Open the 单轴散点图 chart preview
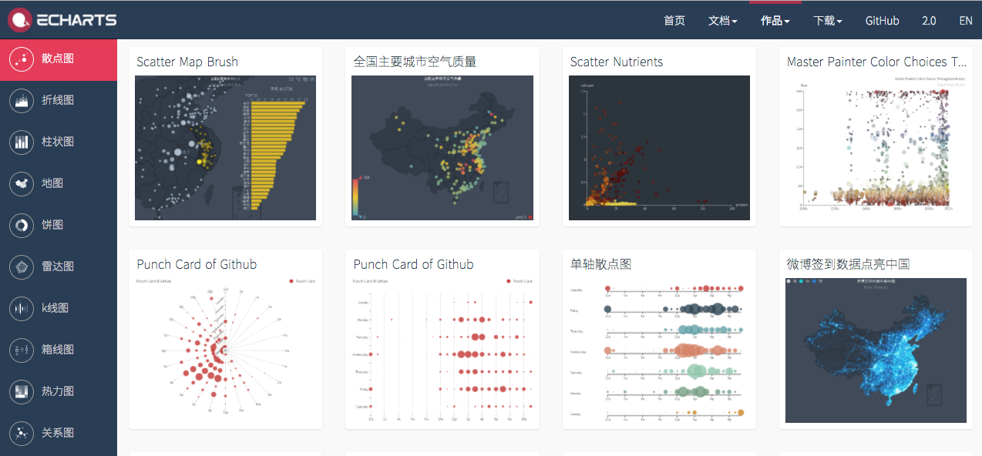This screenshot has width=982, height=456. pos(659,350)
